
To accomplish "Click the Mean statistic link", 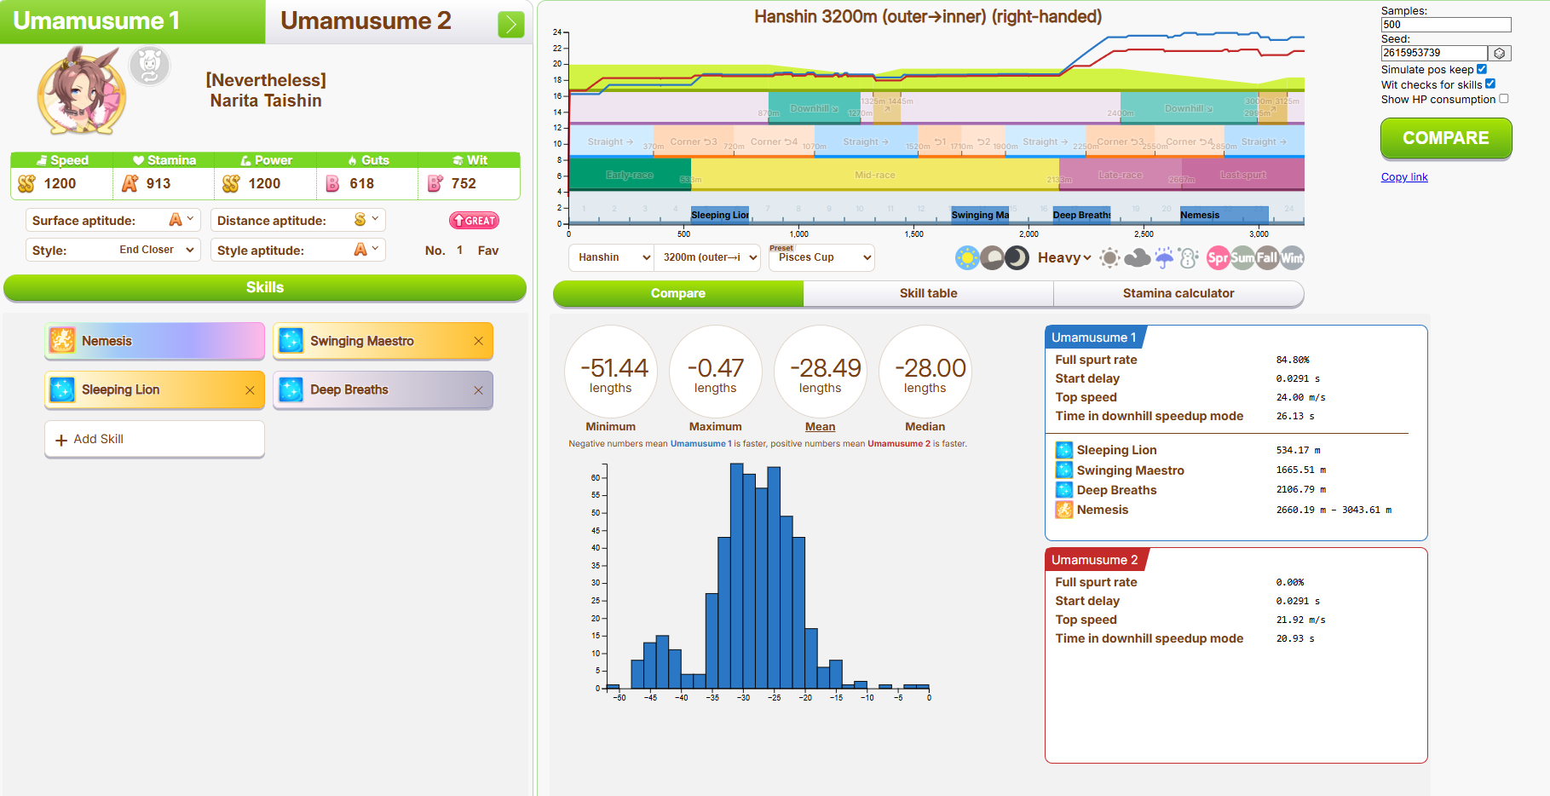I will (821, 426).
